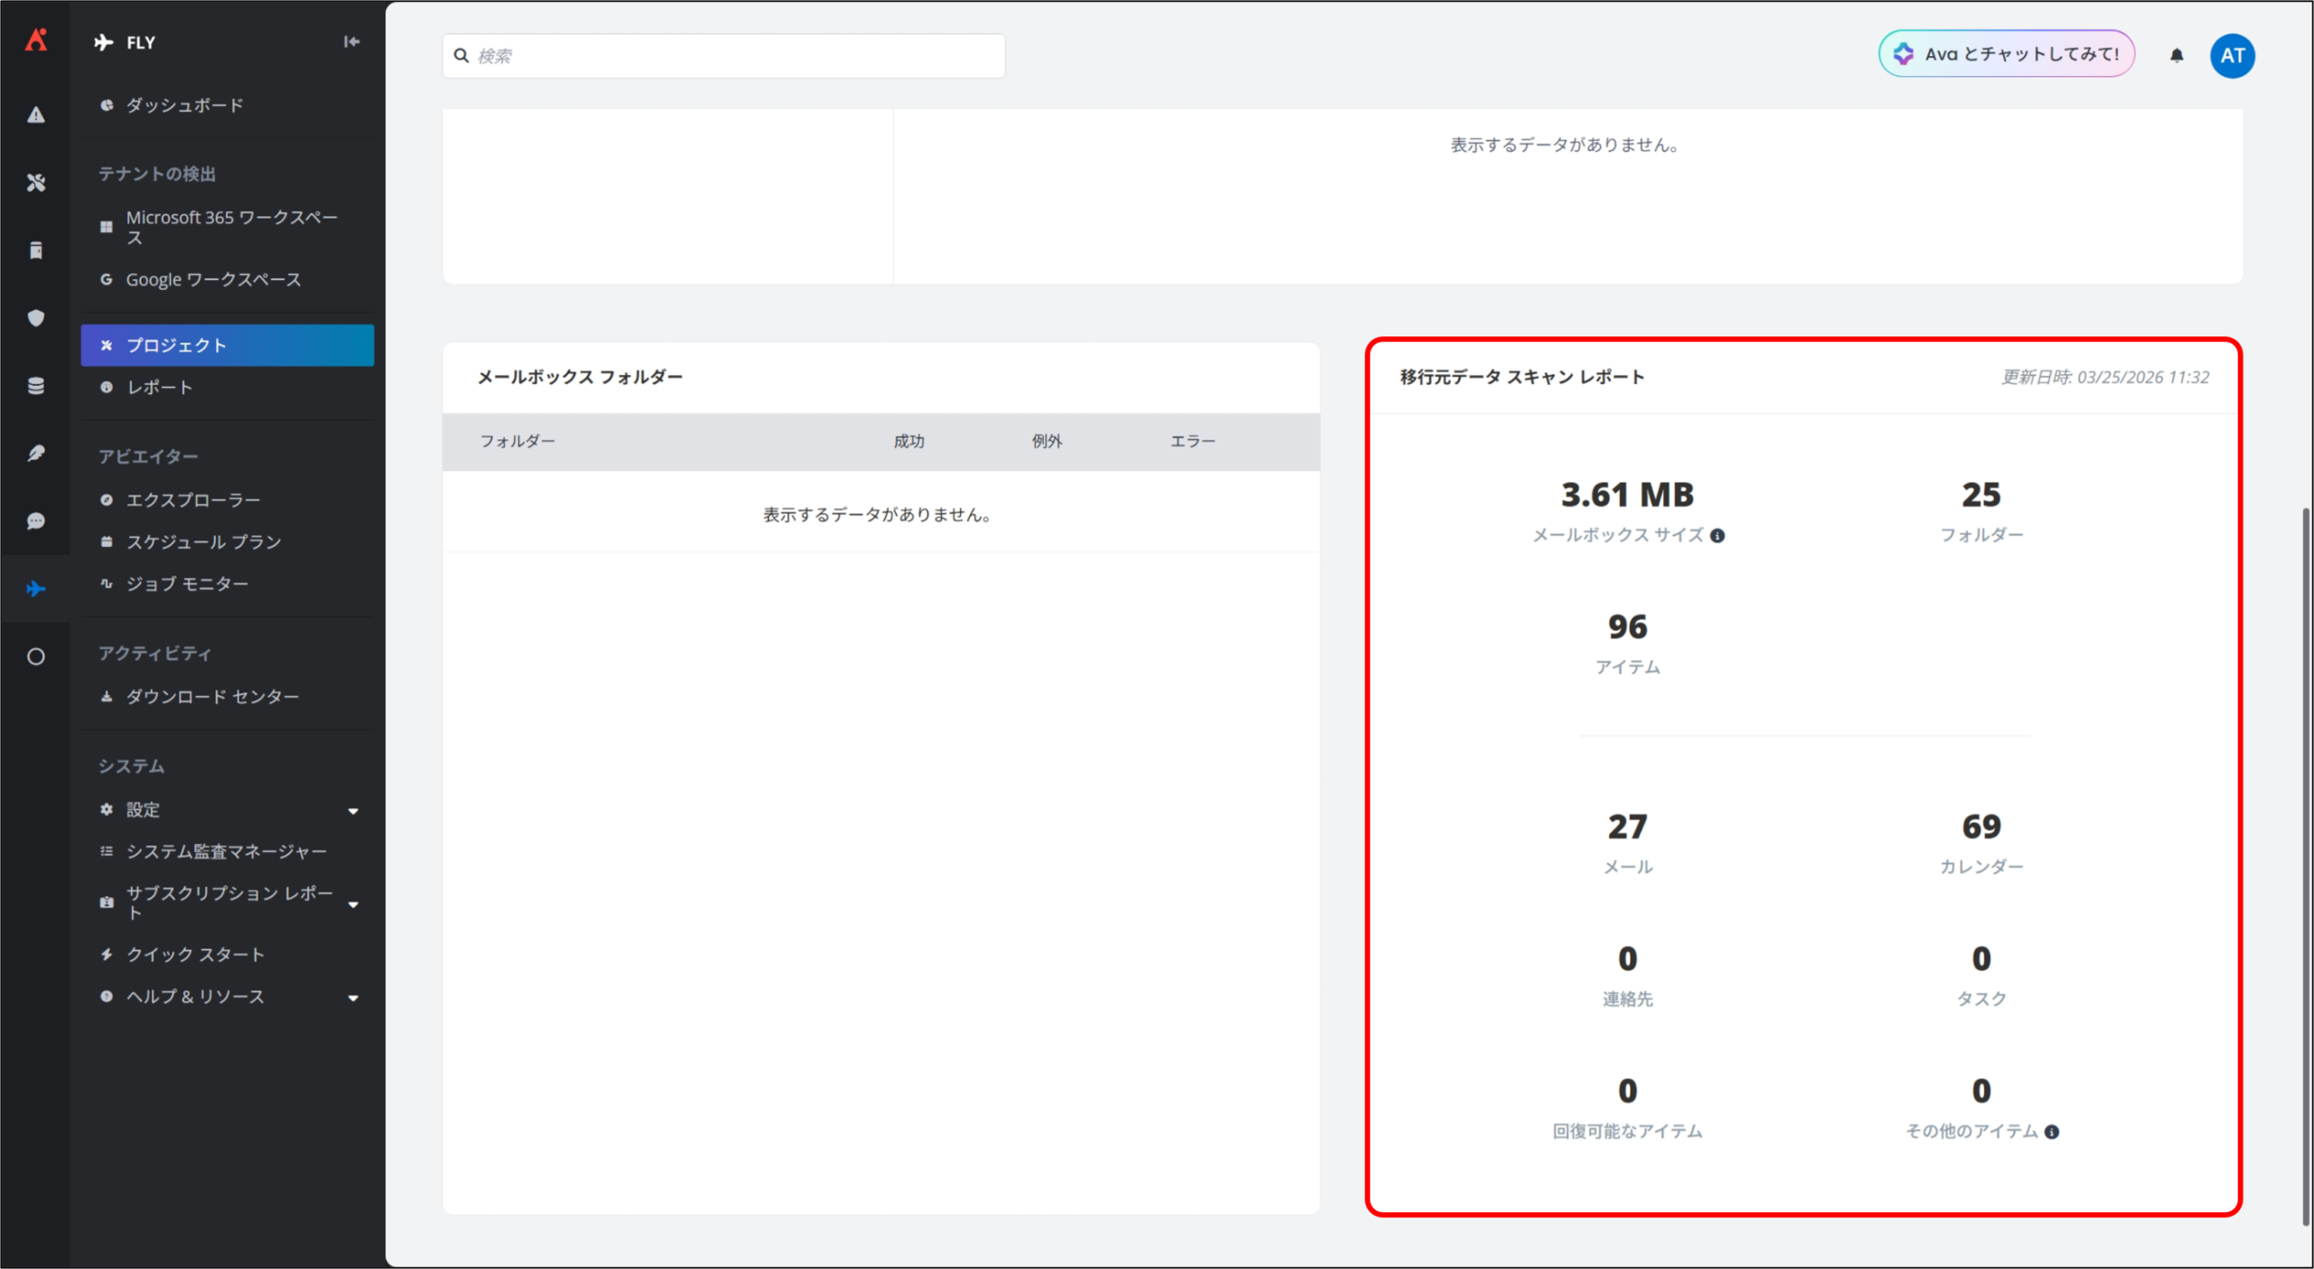Click the shield icon in left rail

point(36,318)
